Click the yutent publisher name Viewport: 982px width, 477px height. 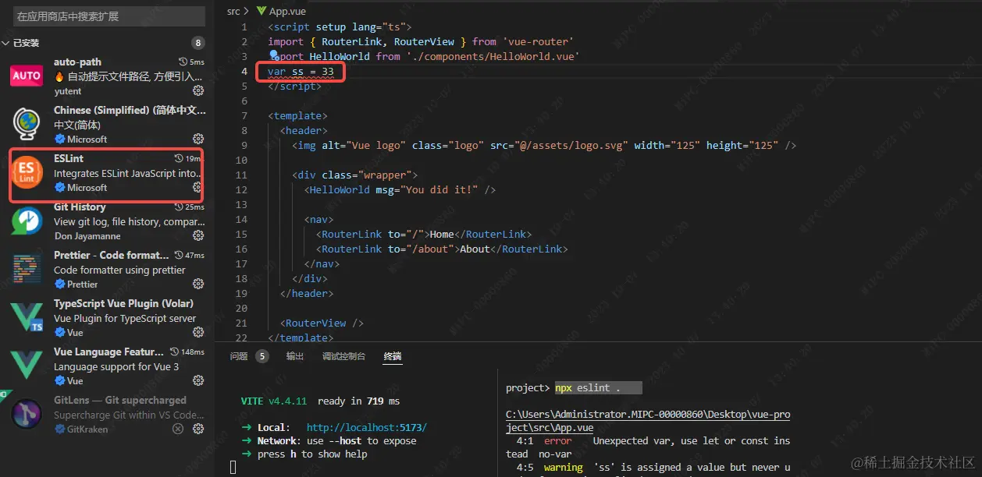click(68, 91)
